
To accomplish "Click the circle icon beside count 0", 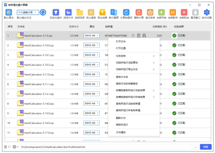I will coord(14,147).
